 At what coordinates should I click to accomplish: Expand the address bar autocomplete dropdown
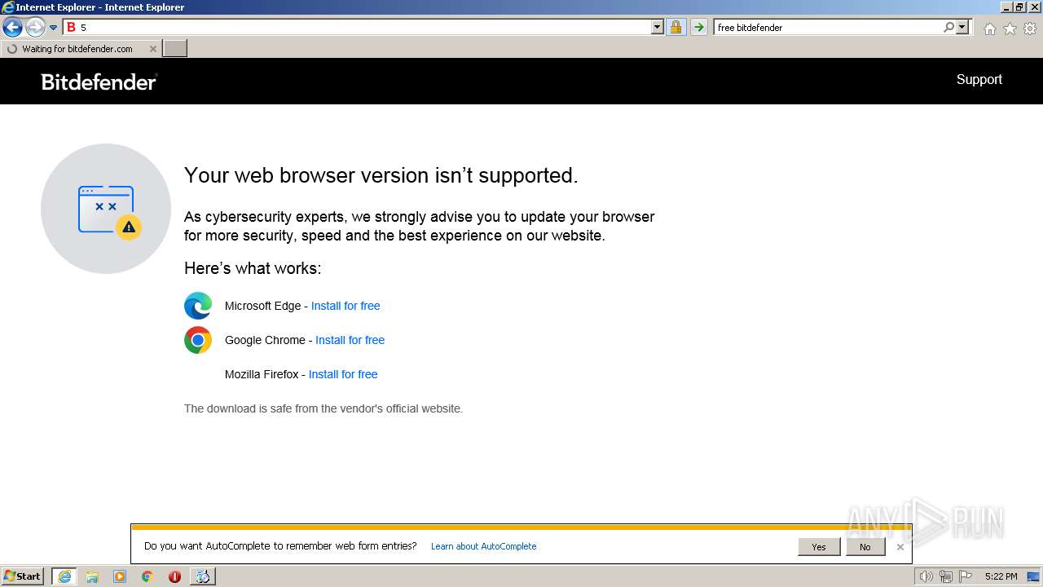(658, 28)
